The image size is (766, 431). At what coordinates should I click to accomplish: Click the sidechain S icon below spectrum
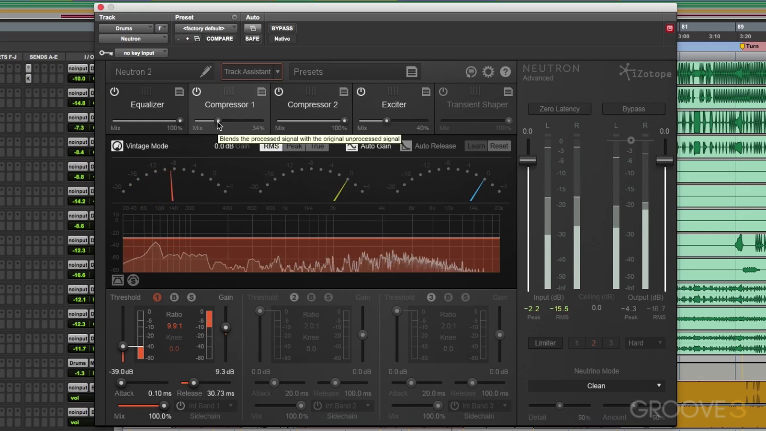tap(134, 281)
